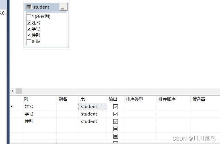Toggle output checkbox for 姓名 row
Image resolution: width=220 pixels, height=144 pixels.
tap(116, 107)
